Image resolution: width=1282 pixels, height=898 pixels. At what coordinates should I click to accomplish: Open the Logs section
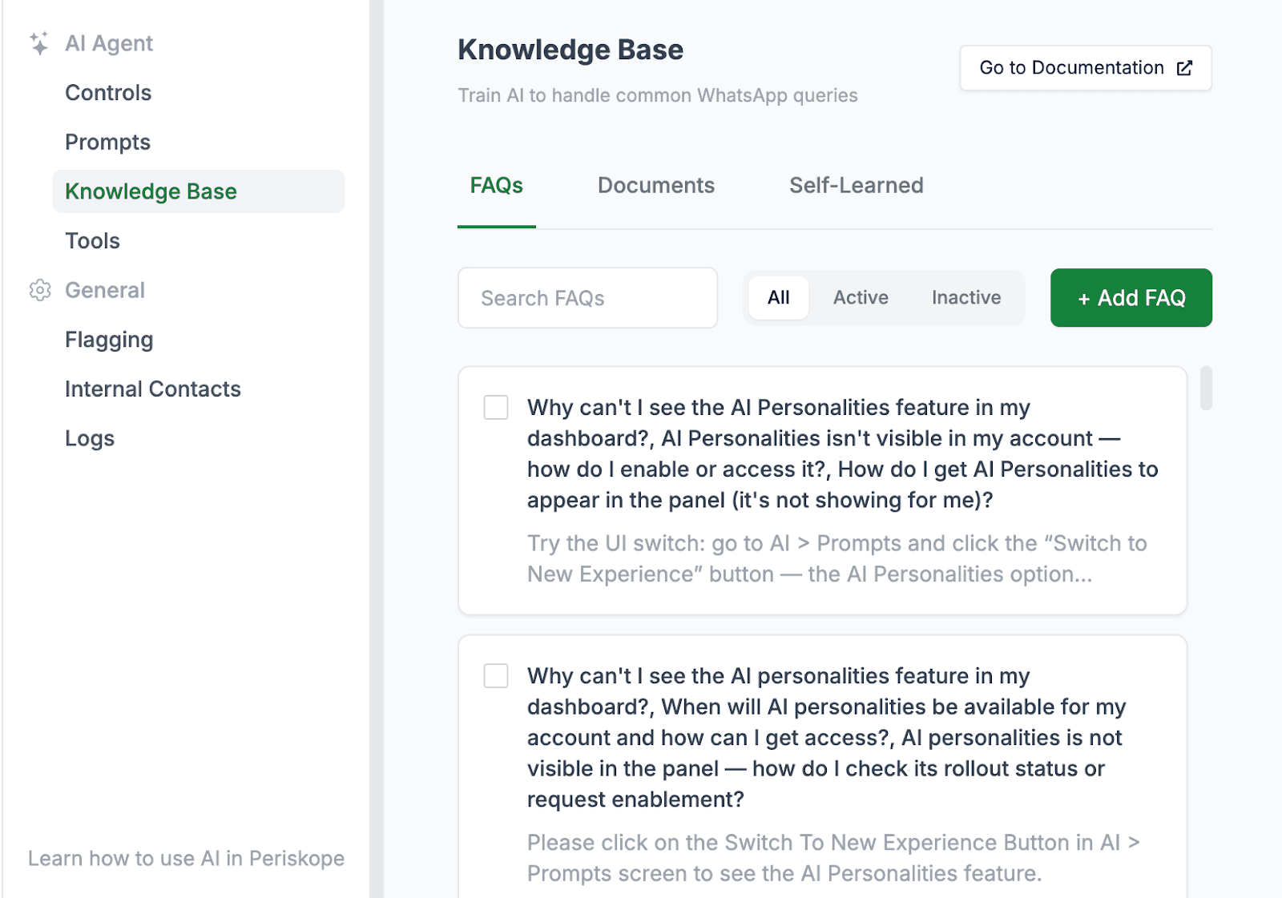click(89, 438)
